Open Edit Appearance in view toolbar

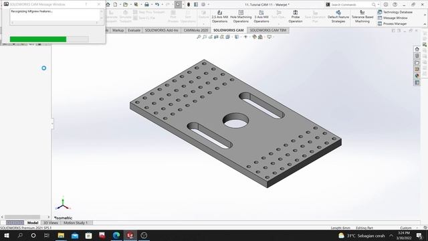pos(254,37)
